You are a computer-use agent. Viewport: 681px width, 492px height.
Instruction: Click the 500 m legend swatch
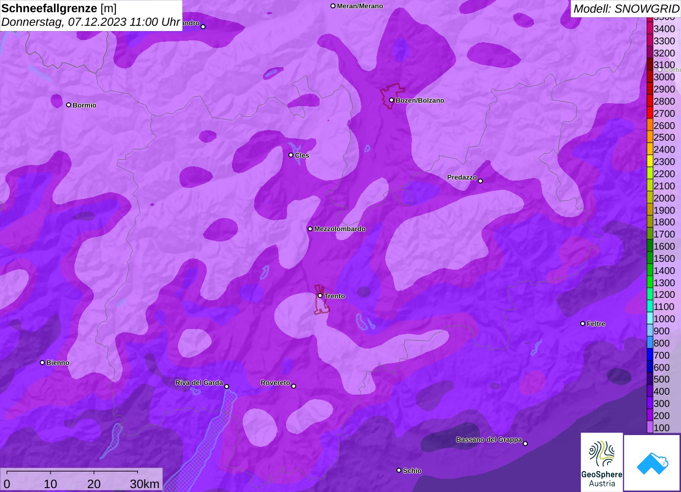(650, 379)
